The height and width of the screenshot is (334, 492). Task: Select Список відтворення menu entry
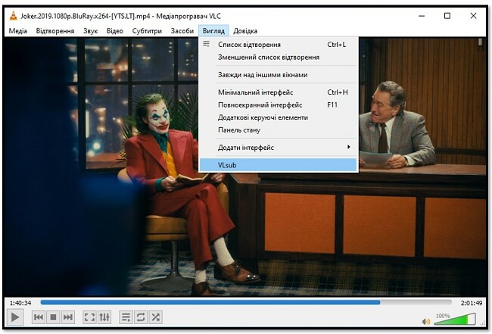pyautogui.click(x=279, y=45)
